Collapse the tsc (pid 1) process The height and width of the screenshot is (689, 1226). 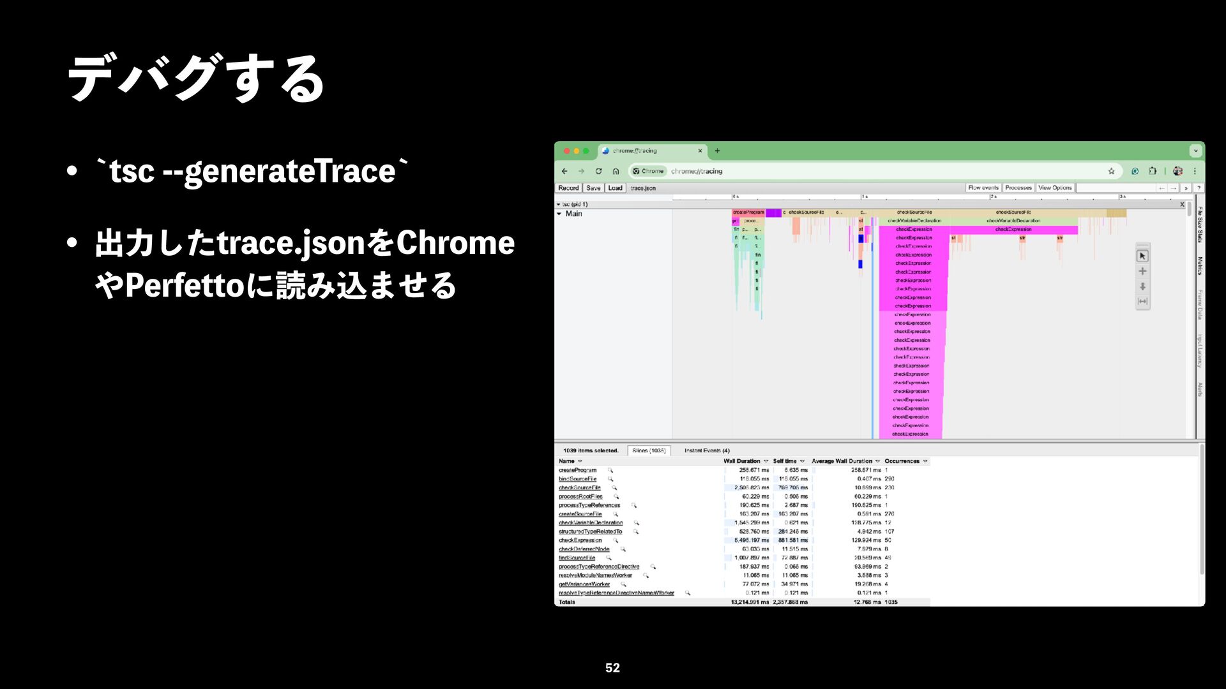click(559, 205)
